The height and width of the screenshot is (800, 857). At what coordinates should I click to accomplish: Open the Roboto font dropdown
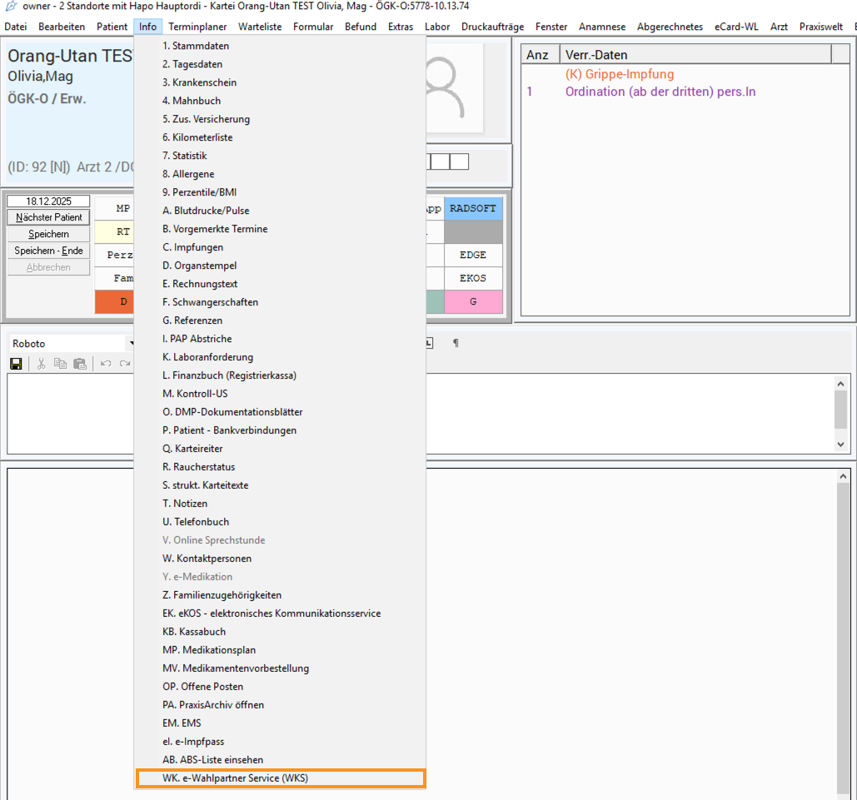(x=130, y=344)
